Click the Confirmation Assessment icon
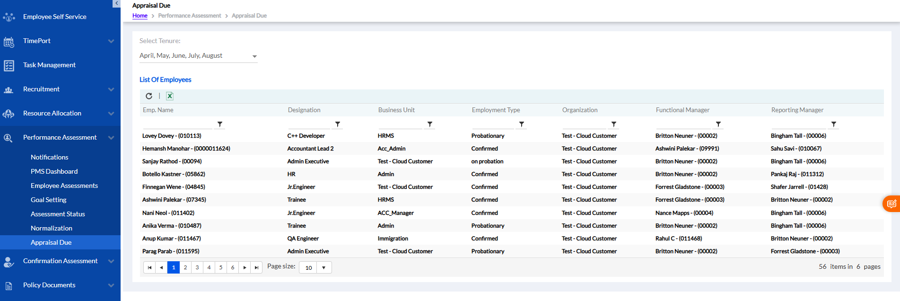This screenshot has height=301, width=900. pos(9,262)
